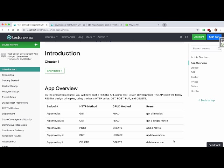Close the Test-Driven Development tab

click(x=47, y=25)
